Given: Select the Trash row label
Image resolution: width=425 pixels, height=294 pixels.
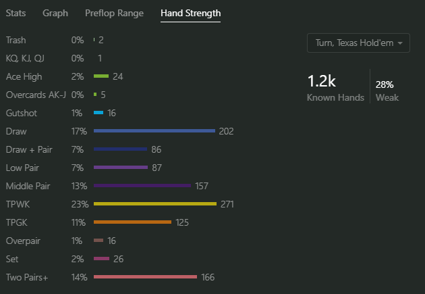Looking at the screenshot, I should pos(16,41).
